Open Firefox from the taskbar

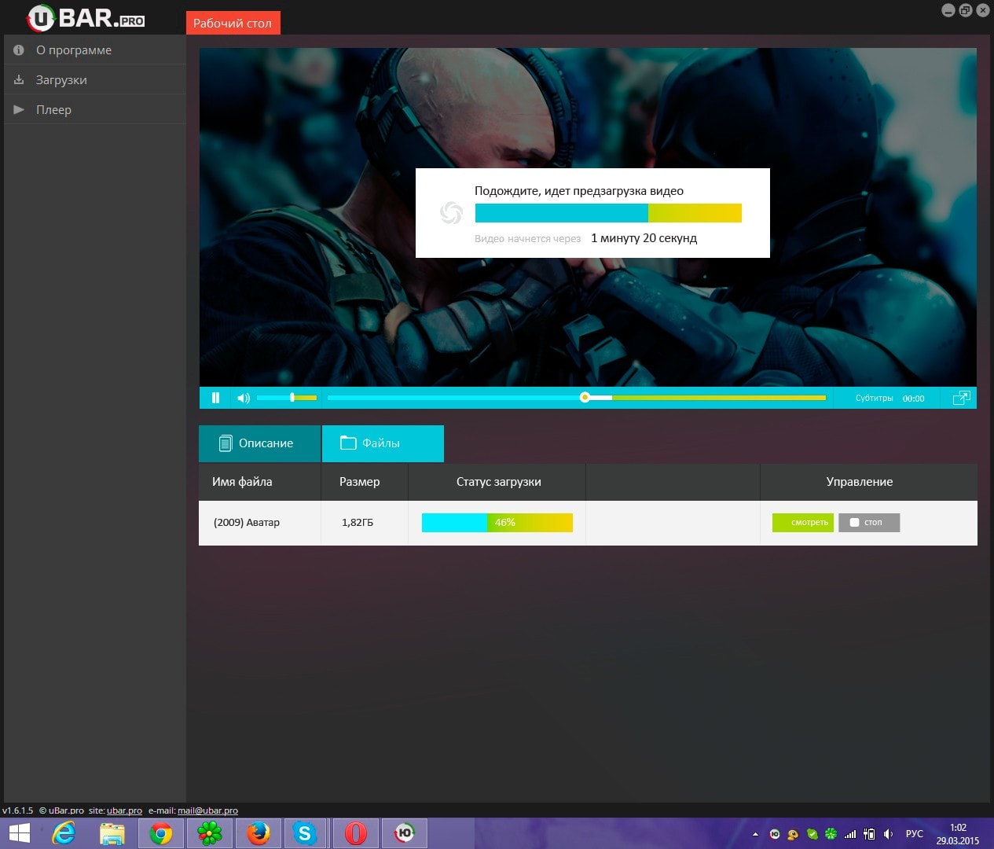[259, 833]
